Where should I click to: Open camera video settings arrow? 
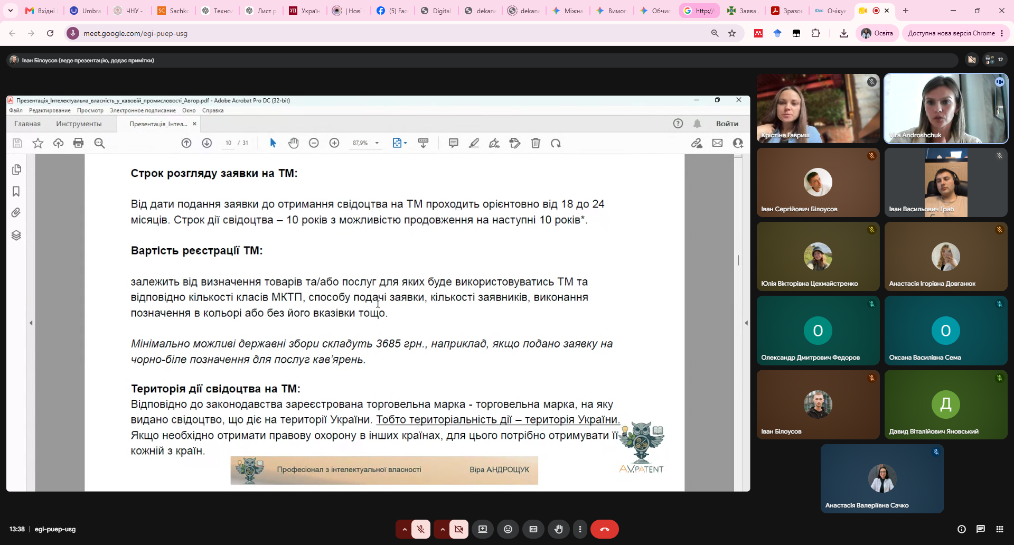click(x=443, y=529)
